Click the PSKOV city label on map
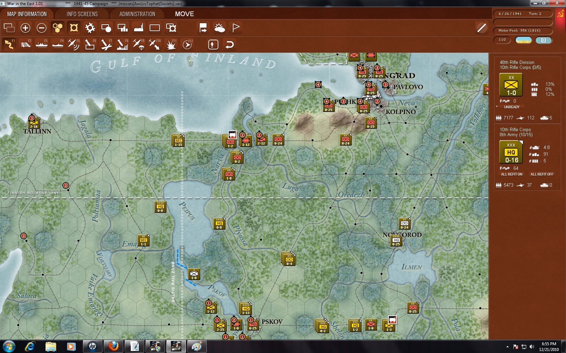 pyautogui.click(x=272, y=322)
